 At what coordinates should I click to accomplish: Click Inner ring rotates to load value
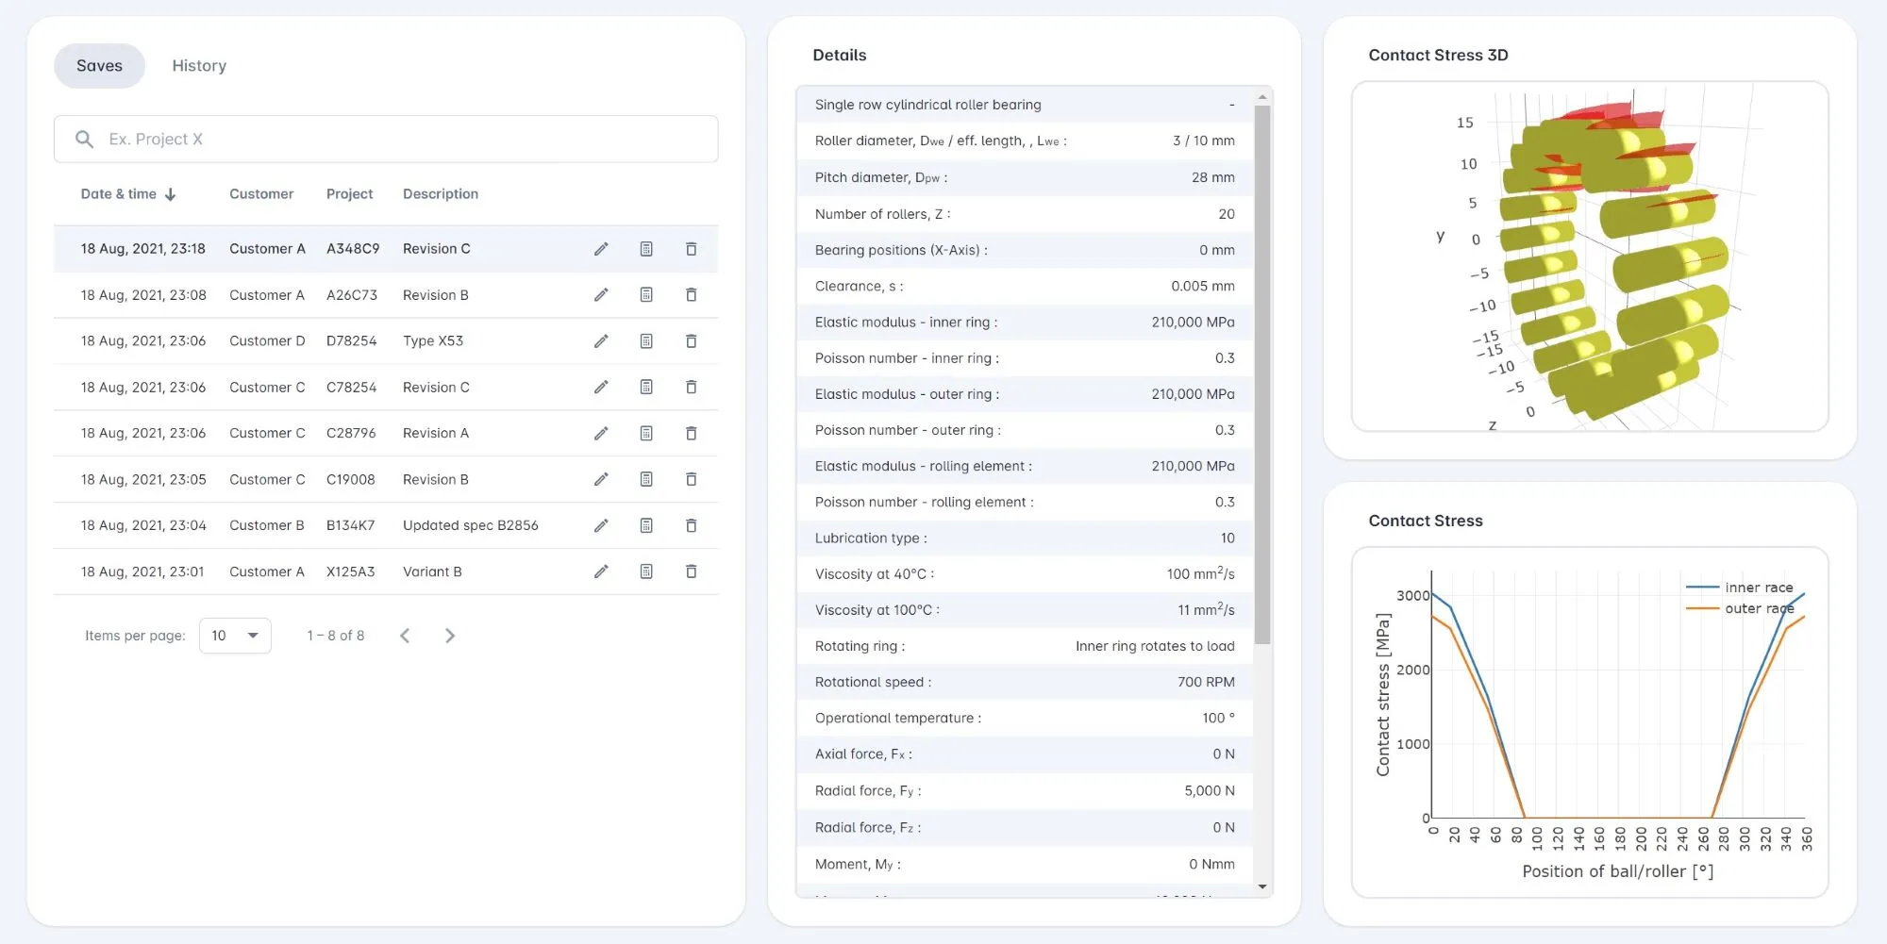(1155, 646)
